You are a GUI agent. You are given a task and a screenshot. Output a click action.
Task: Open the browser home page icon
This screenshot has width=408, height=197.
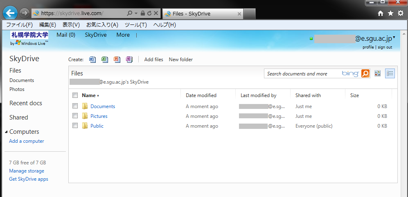coord(381,13)
